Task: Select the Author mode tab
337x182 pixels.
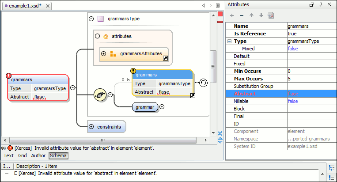Action: pos(38,155)
